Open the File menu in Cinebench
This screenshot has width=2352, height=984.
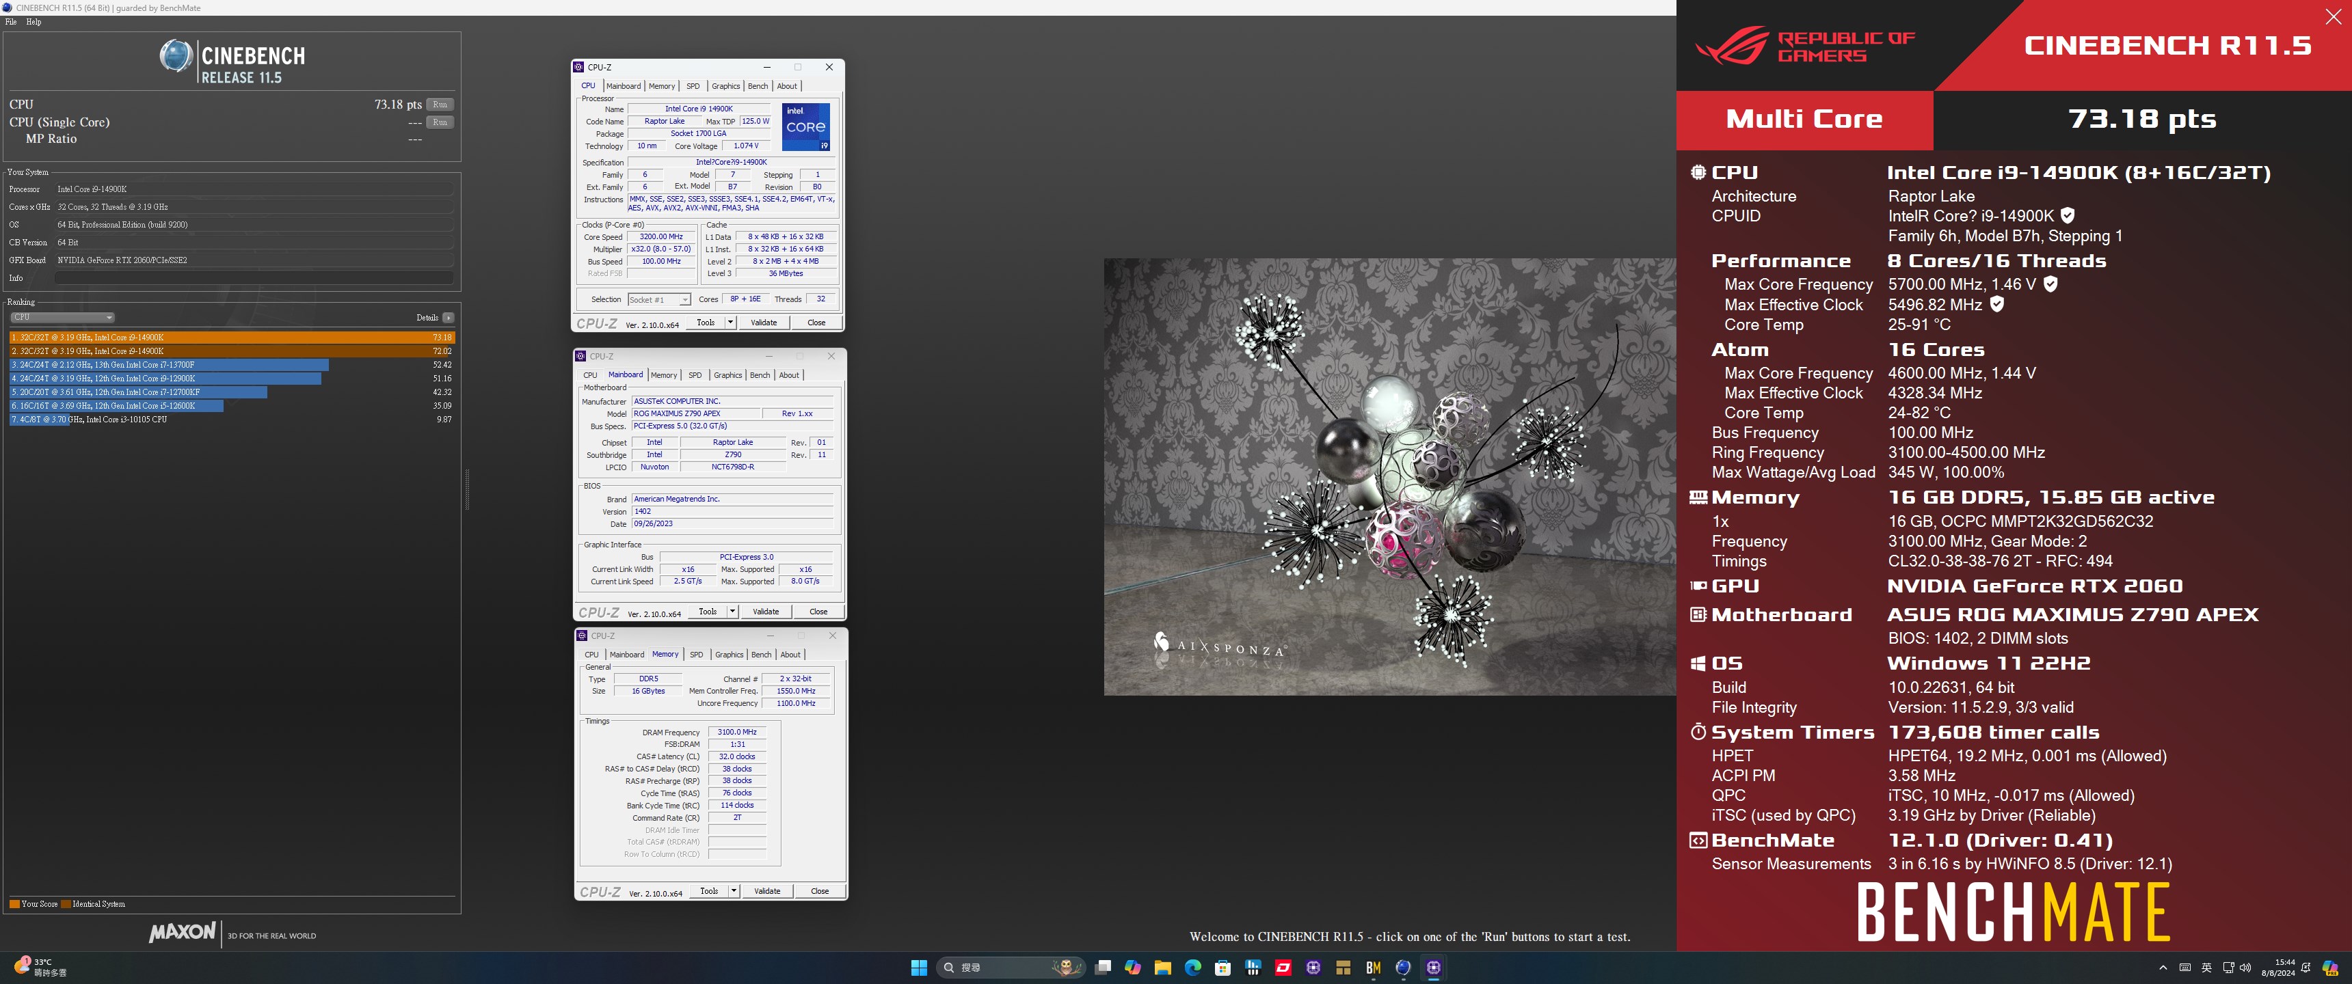point(11,22)
